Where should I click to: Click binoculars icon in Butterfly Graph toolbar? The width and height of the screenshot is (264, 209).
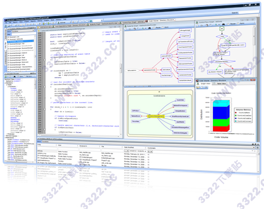tap(150, 28)
